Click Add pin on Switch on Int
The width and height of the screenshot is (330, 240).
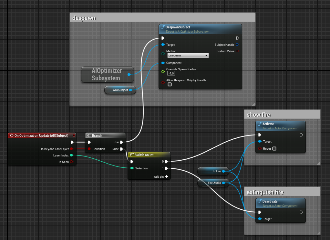161,177
